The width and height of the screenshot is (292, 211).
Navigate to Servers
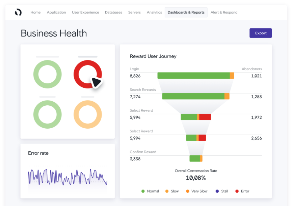(134, 12)
